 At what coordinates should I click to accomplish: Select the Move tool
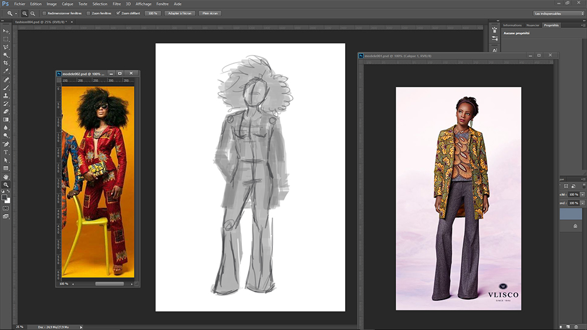[6, 30]
